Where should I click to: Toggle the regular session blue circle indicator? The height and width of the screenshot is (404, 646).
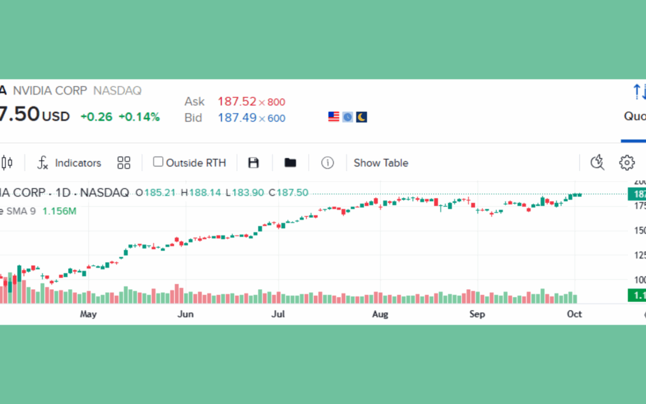pyautogui.click(x=347, y=116)
